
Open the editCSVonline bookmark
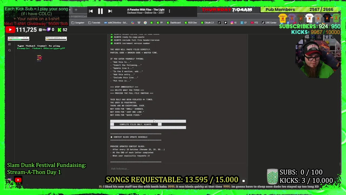[x=116, y=22]
